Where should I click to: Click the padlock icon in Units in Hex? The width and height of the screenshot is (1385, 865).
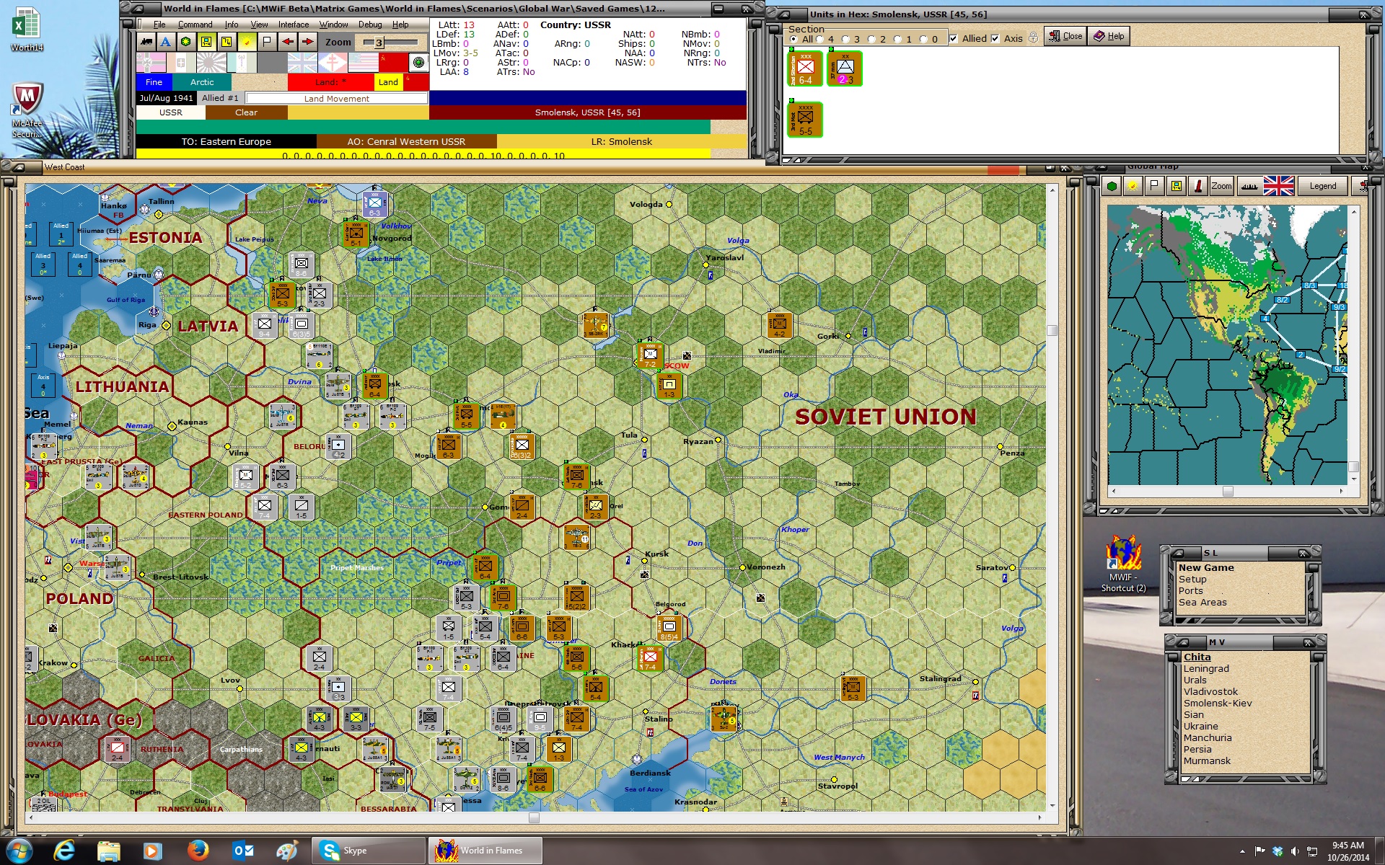(1034, 37)
